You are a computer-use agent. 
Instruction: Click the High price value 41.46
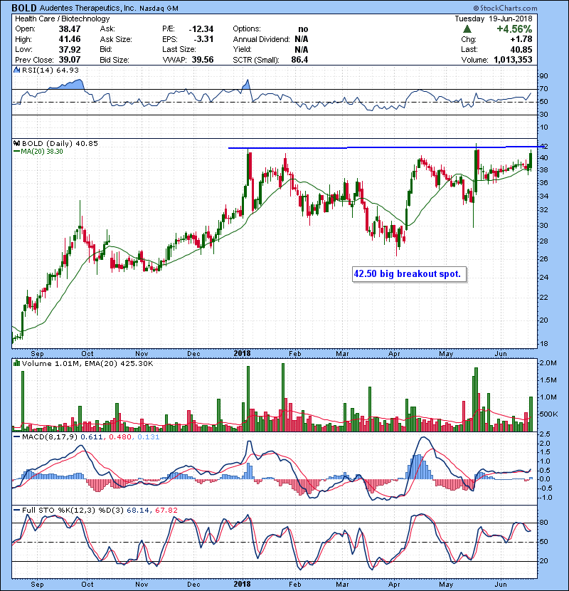coord(69,39)
